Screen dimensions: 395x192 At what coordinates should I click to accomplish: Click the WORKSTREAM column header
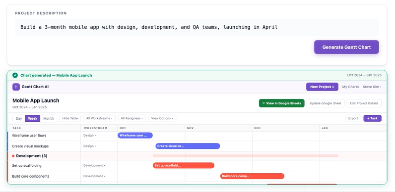pyautogui.click(x=95, y=128)
